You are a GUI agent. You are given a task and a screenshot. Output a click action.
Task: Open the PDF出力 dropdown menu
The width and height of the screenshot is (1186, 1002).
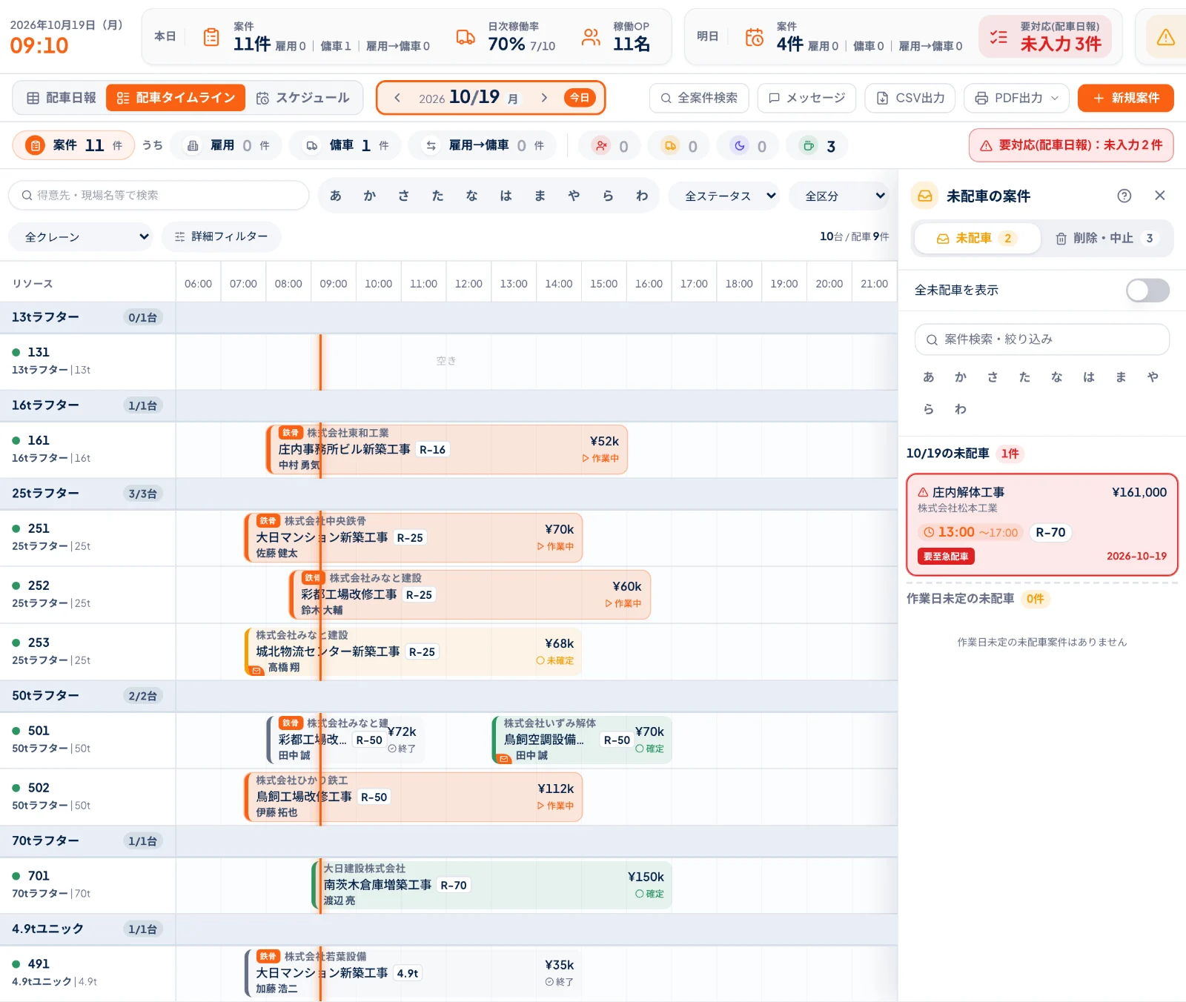click(x=1016, y=98)
